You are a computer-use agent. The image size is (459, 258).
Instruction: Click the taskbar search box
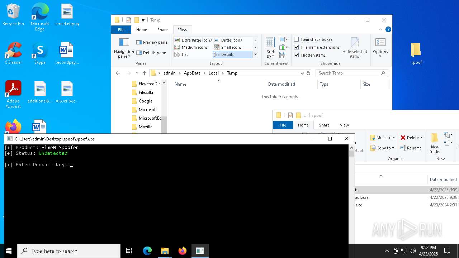click(x=69, y=251)
